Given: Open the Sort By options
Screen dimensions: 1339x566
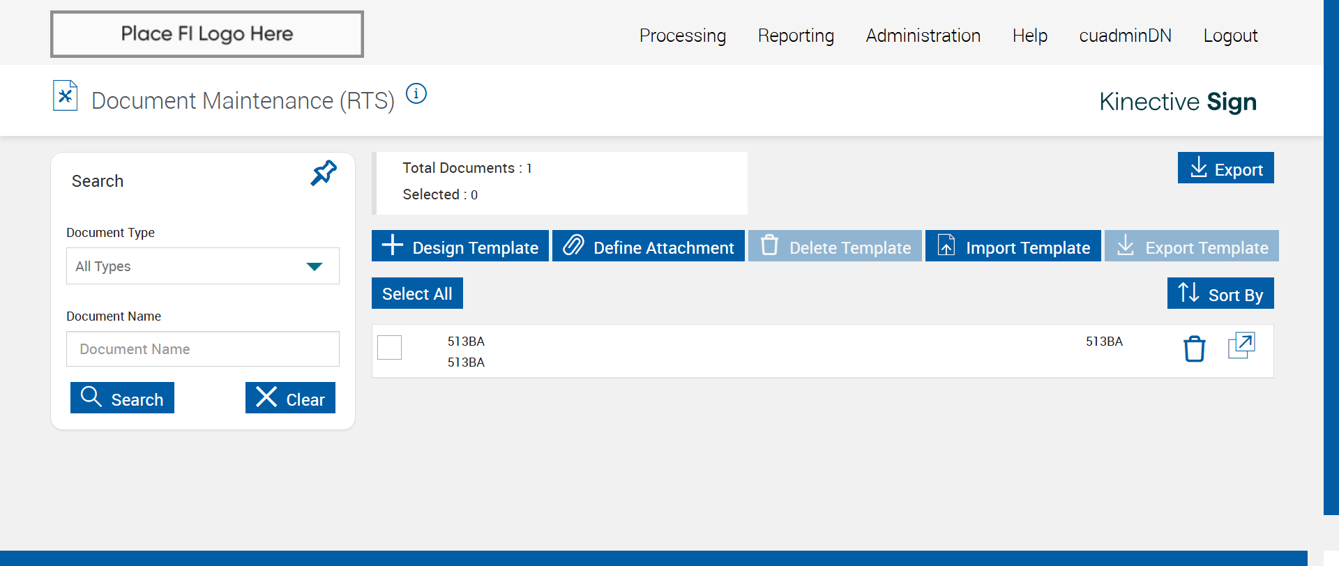Looking at the screenshot, I should [1220, 293].
